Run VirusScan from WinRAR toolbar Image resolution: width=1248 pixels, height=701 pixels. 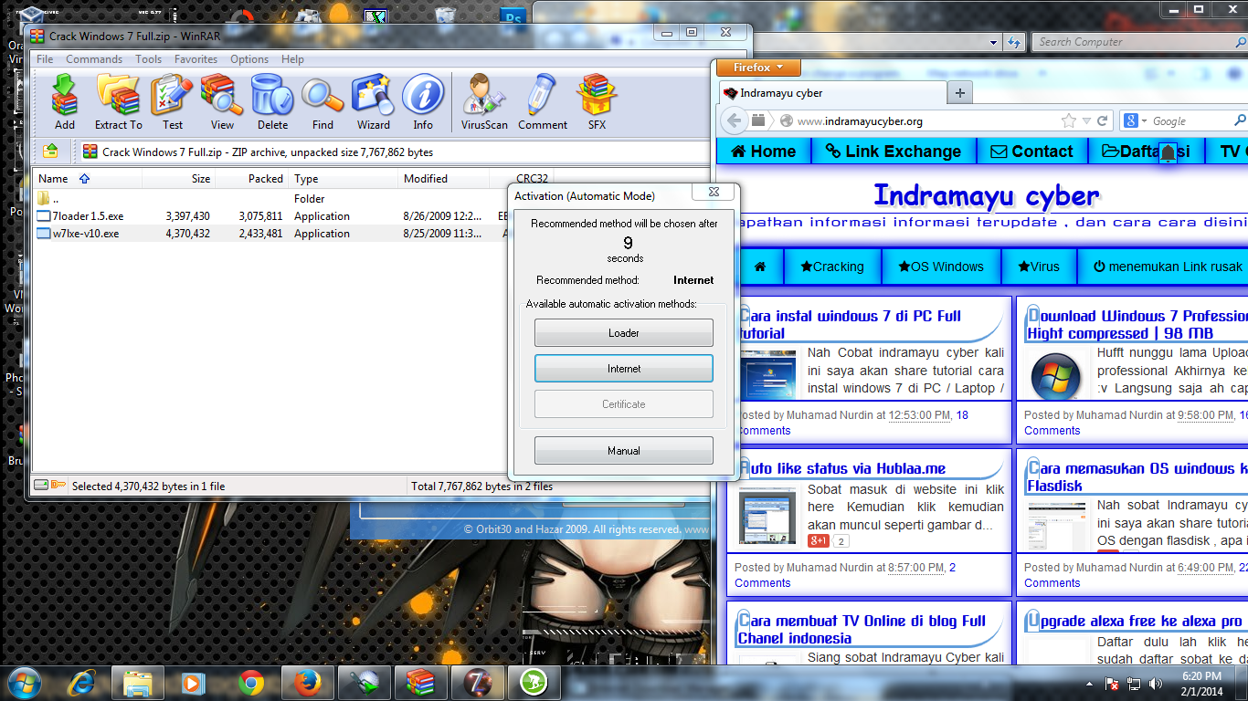(484, 102)
